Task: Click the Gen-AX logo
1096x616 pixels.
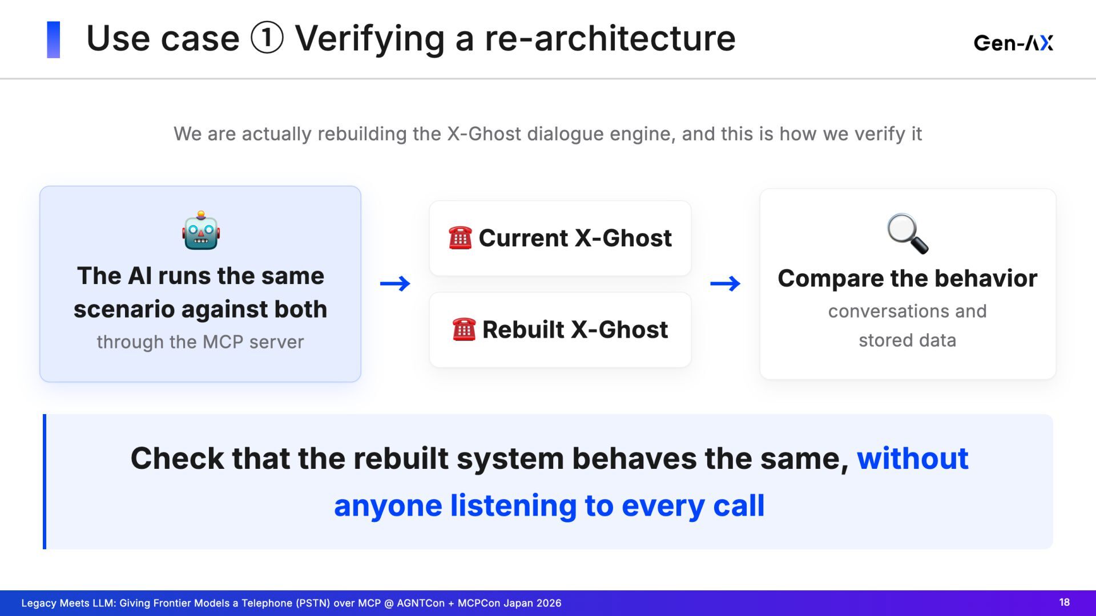Action: [x=1013, y=43]
